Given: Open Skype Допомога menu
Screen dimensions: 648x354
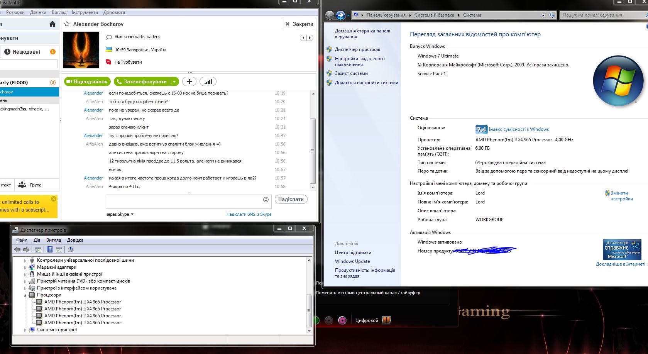Looking at the screenshot, I should (114, 12).
